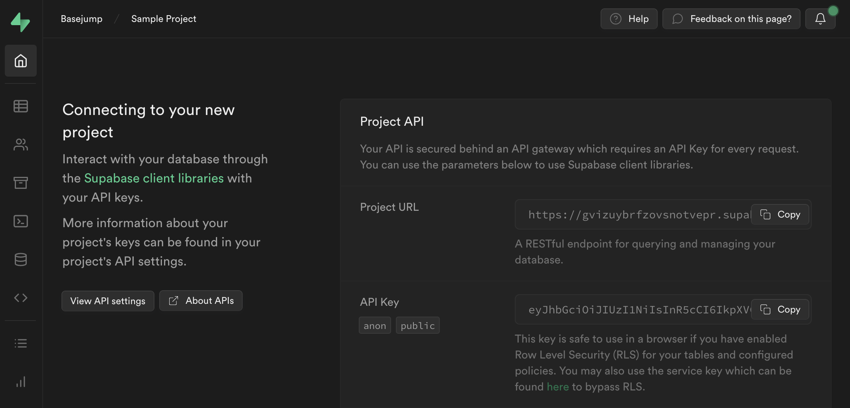Follow the Supabase client libraries link
The width and height of the screenshot is (850, 408).
[154, 178]
